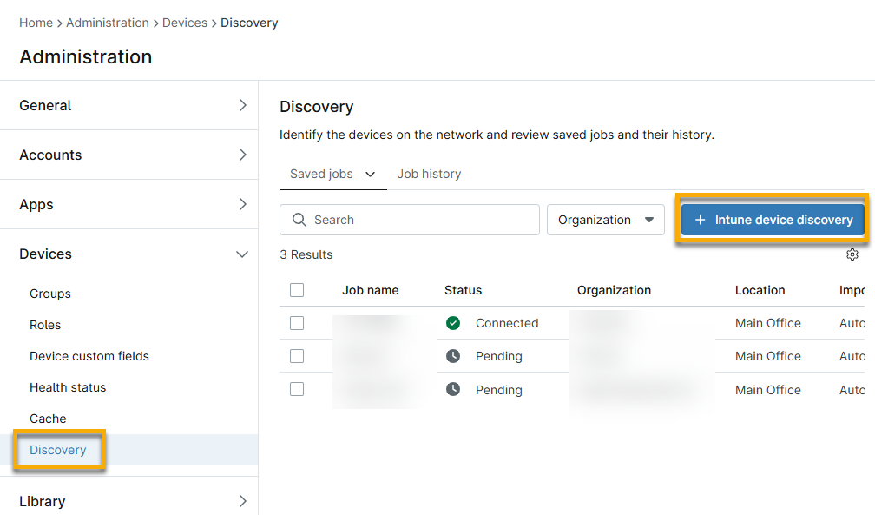
Task: Collapse the Devices section chevron
Action: pyautogui.click(x=243, y=254)
